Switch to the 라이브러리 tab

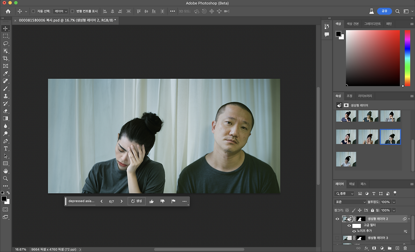pyautogui.click(x=365, y=96)
